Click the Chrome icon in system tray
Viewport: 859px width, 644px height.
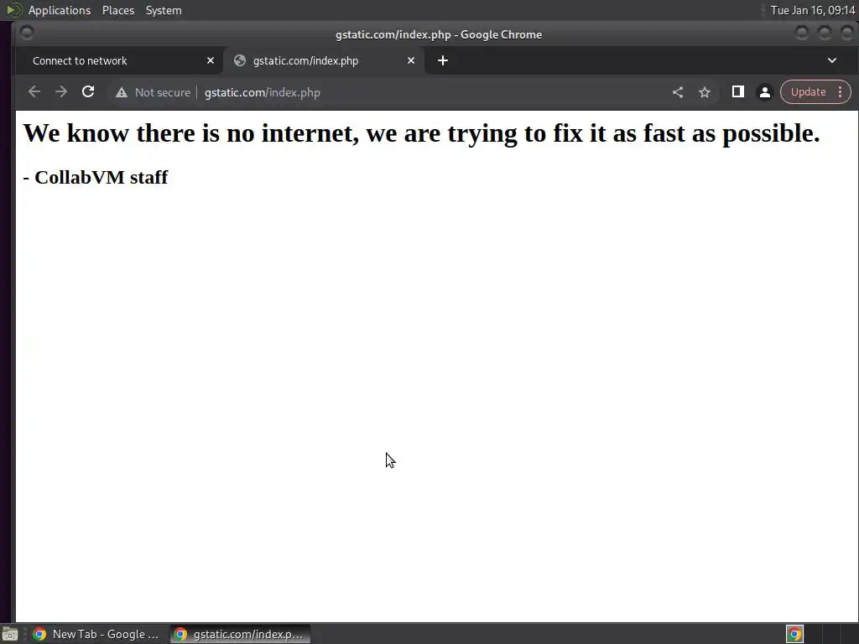point(794,634)
